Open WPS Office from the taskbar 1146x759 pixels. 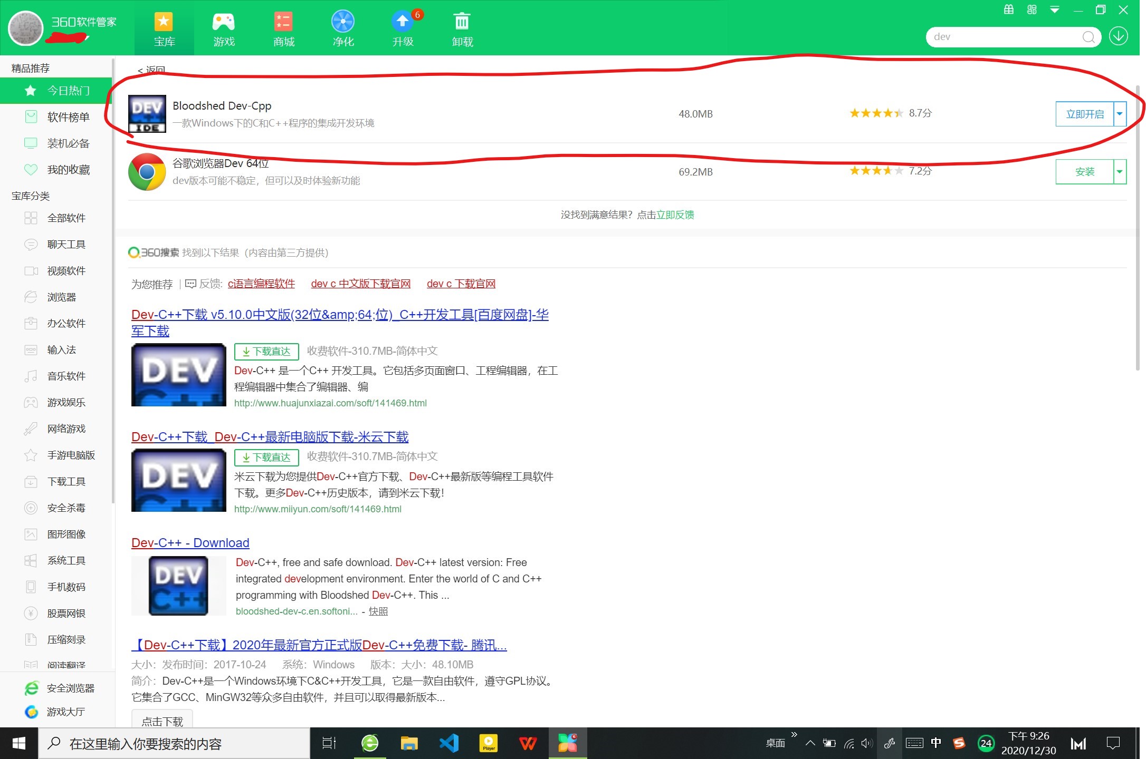(x=528, y=743)
